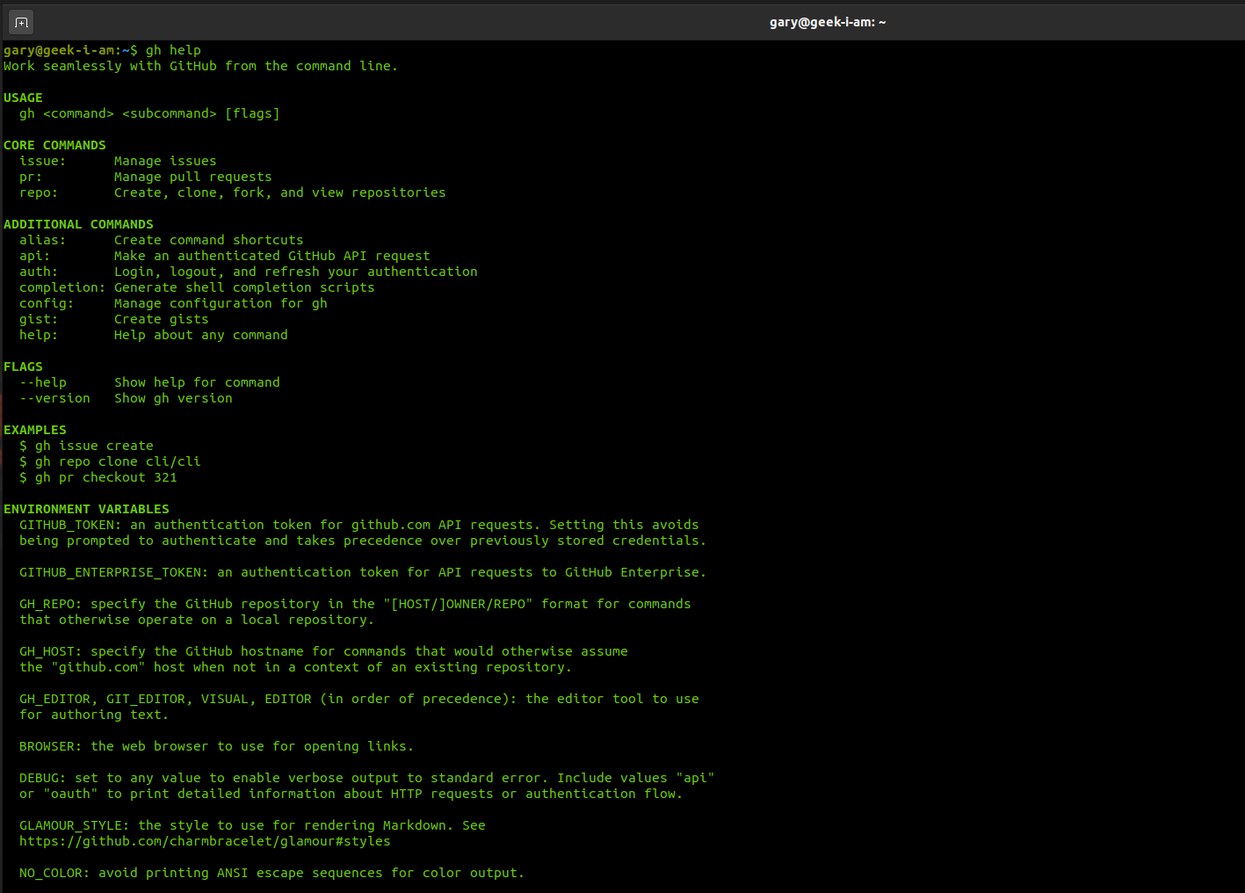Viewport: 1245px width, 893px height.
Task: Click 'Generate shell completion scripts' description
Action: 244,287
